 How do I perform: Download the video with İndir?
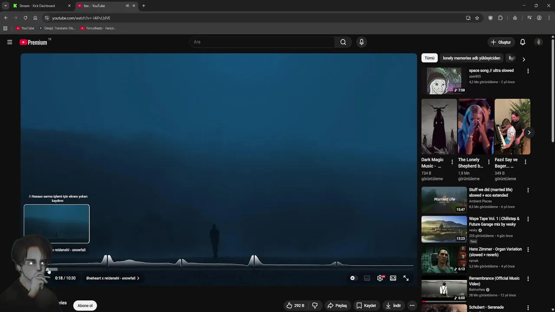(393, 305)
